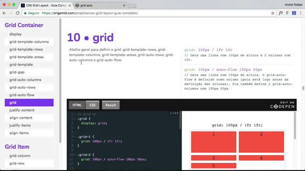Click the result preview vertical scrollbar
The width and height of the screenshot is (305, 171).
[295, 125]
